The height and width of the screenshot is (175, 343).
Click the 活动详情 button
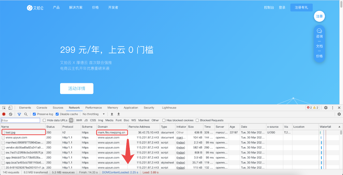(x=77, y=89)
